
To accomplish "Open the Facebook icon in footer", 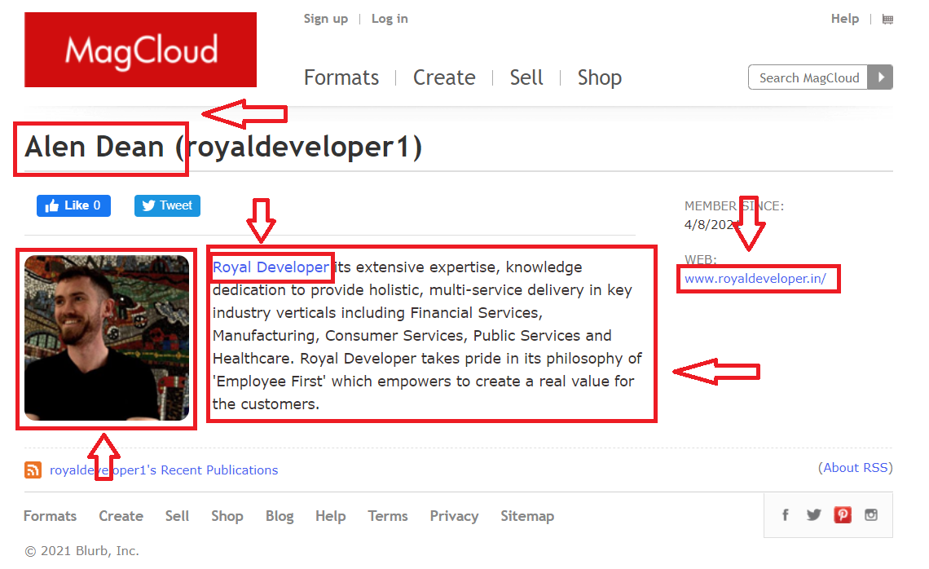I will click(x=786, y=514).
